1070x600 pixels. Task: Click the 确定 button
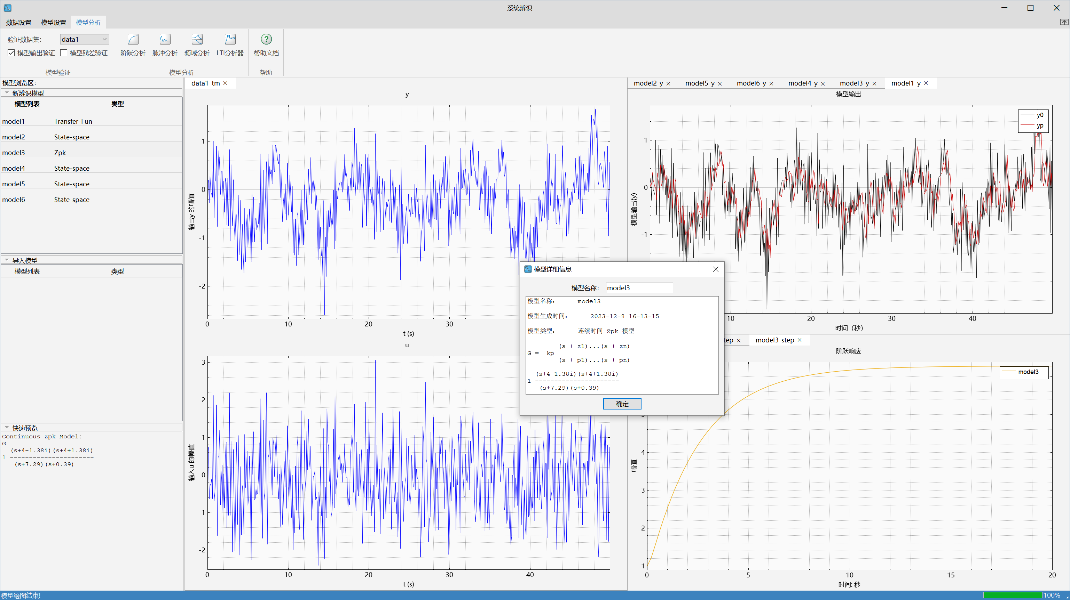point(622,404)
